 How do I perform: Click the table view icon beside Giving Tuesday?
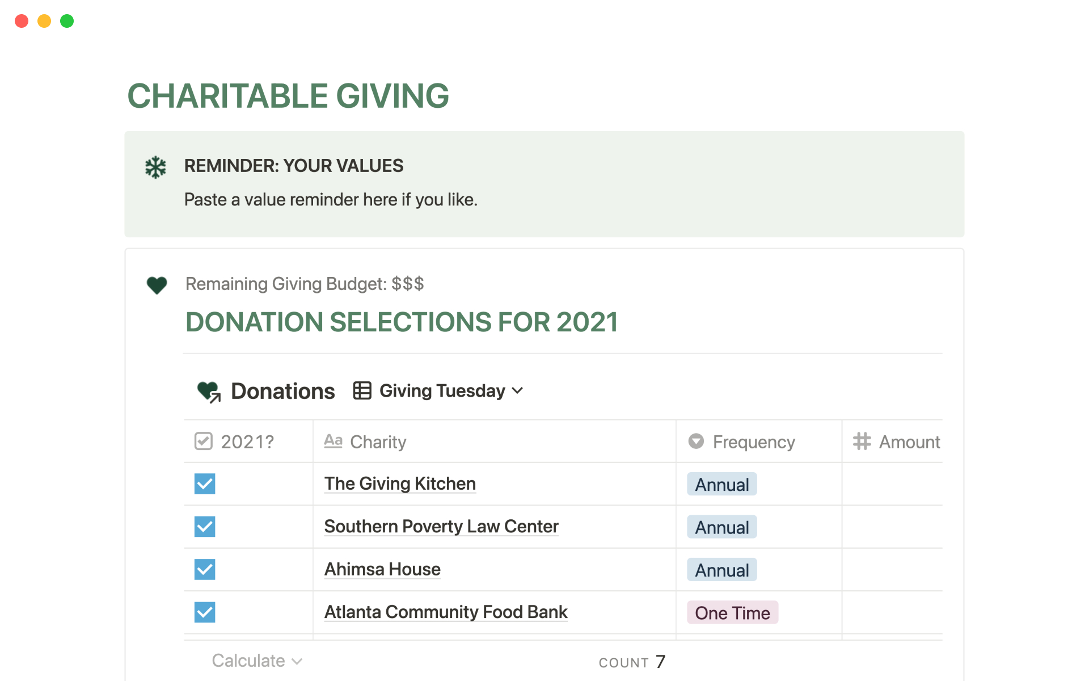point(362,391)
